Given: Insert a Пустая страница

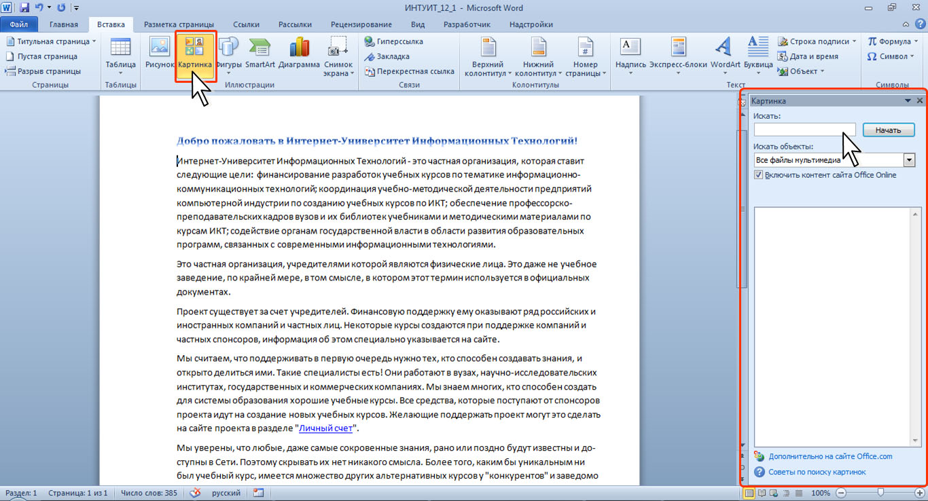Looking at the screenshot, I should point(42,56).
